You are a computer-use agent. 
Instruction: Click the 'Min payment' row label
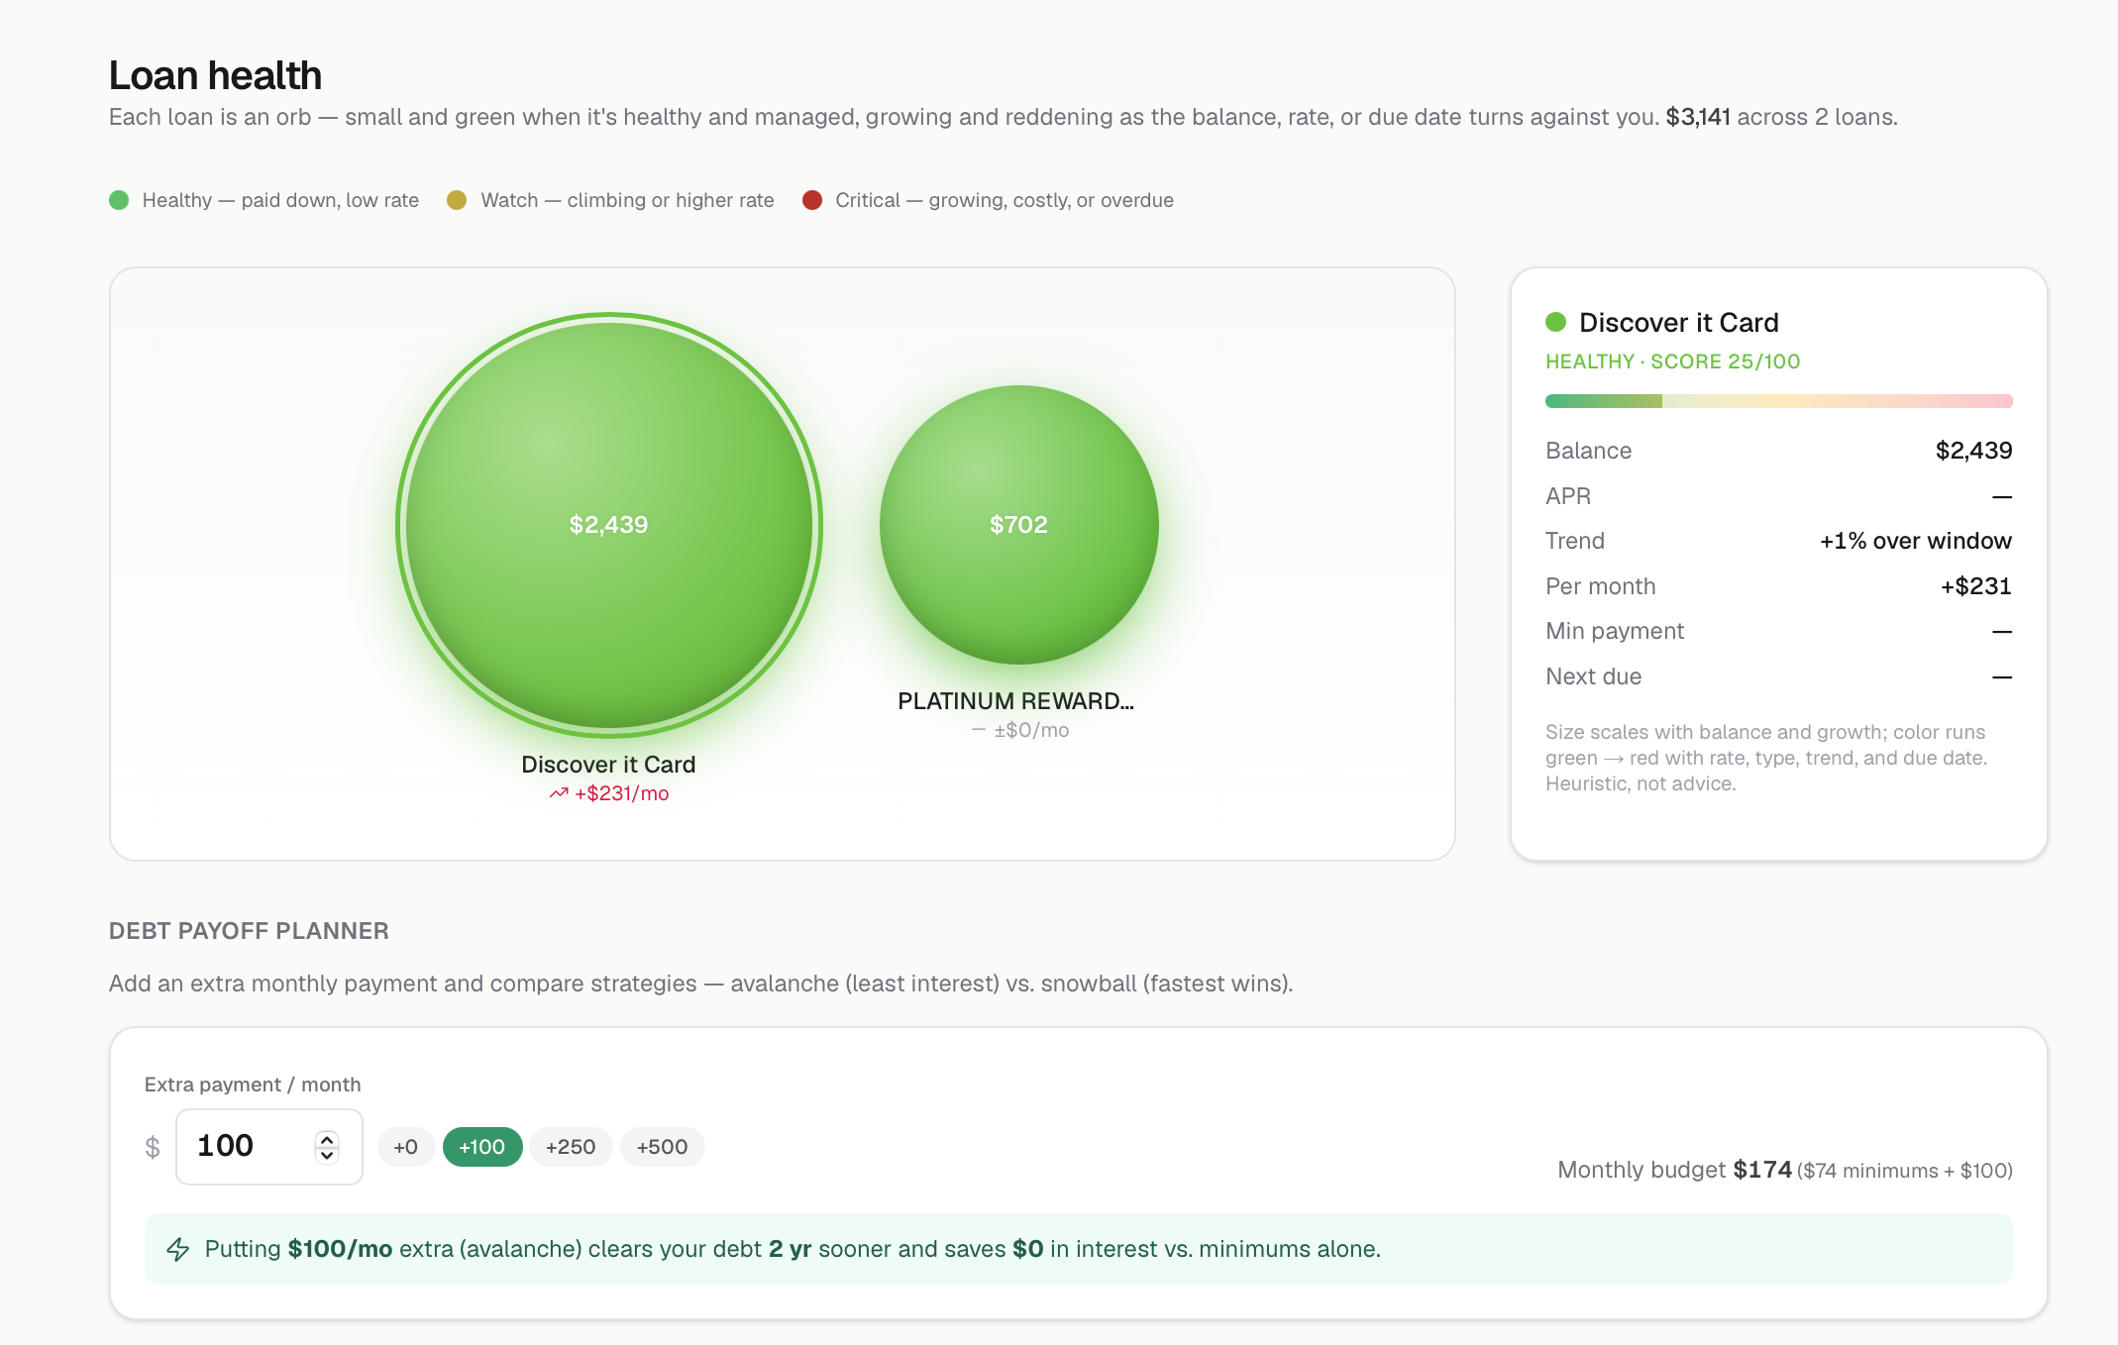(x=1615, y=631)
